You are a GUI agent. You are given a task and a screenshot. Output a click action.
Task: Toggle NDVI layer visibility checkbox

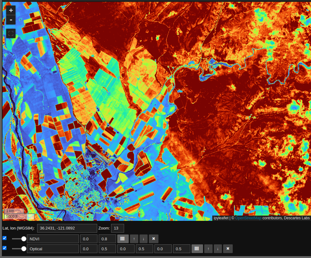tap(5, 238)
